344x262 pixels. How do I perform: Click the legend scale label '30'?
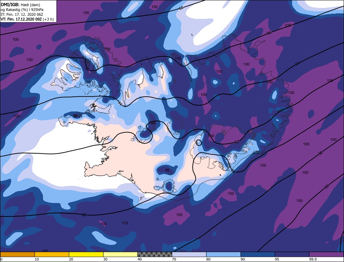(x=105, y=259)
